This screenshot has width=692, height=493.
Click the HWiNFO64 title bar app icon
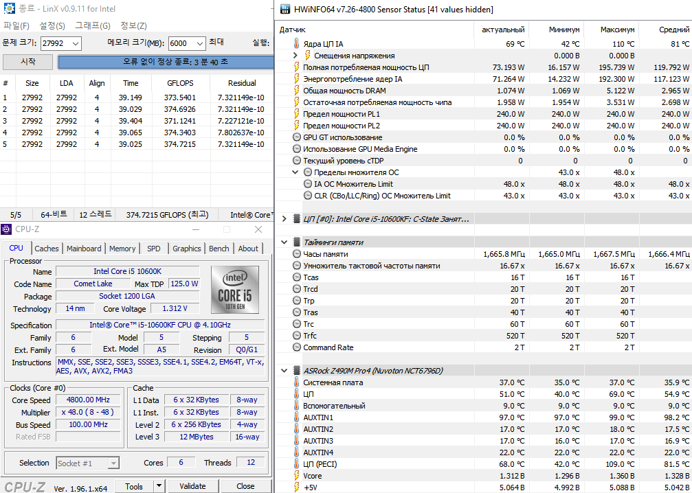tap(286, 9)
